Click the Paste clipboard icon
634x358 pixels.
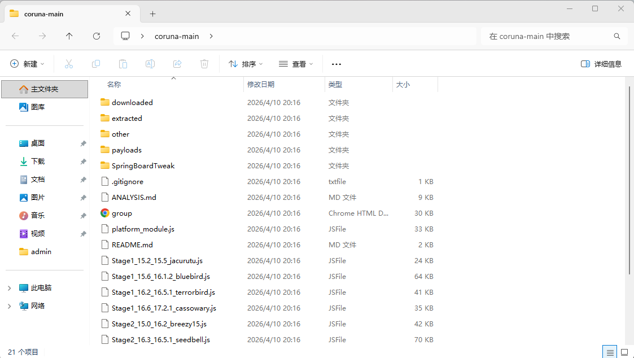[x=123, y=64]
